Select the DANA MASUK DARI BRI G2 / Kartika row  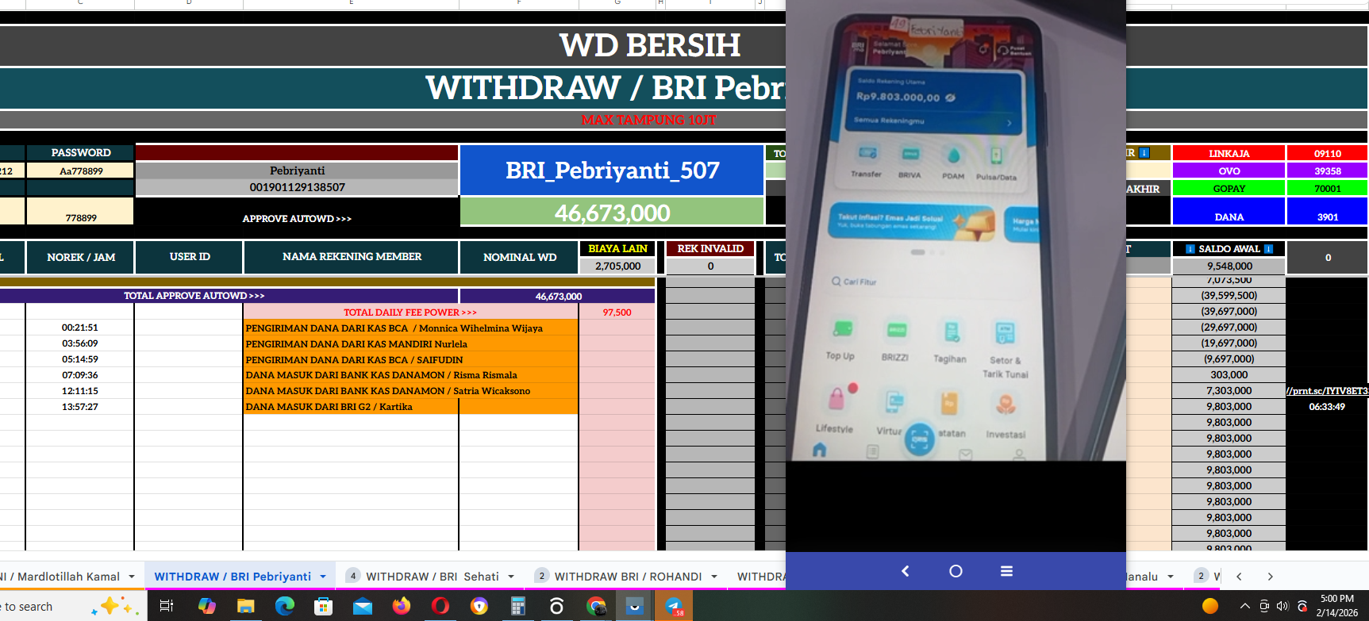(x=411, y=407)
